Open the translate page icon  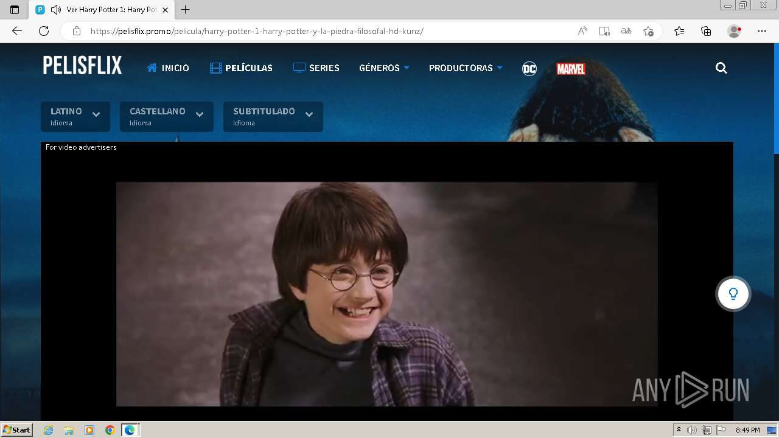pos(626,31)
